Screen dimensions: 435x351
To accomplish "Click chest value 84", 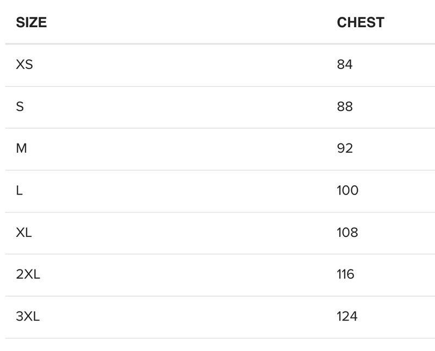I will pos(345,65).
